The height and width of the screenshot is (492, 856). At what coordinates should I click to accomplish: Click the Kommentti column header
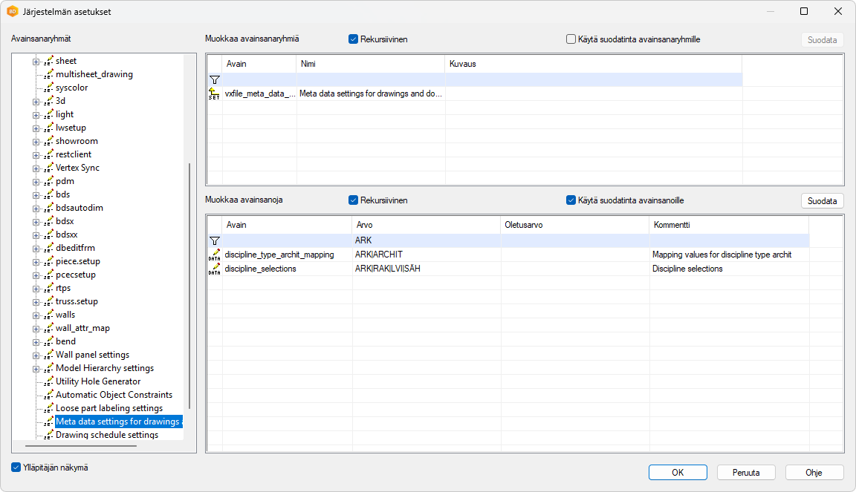coord(729,225)
